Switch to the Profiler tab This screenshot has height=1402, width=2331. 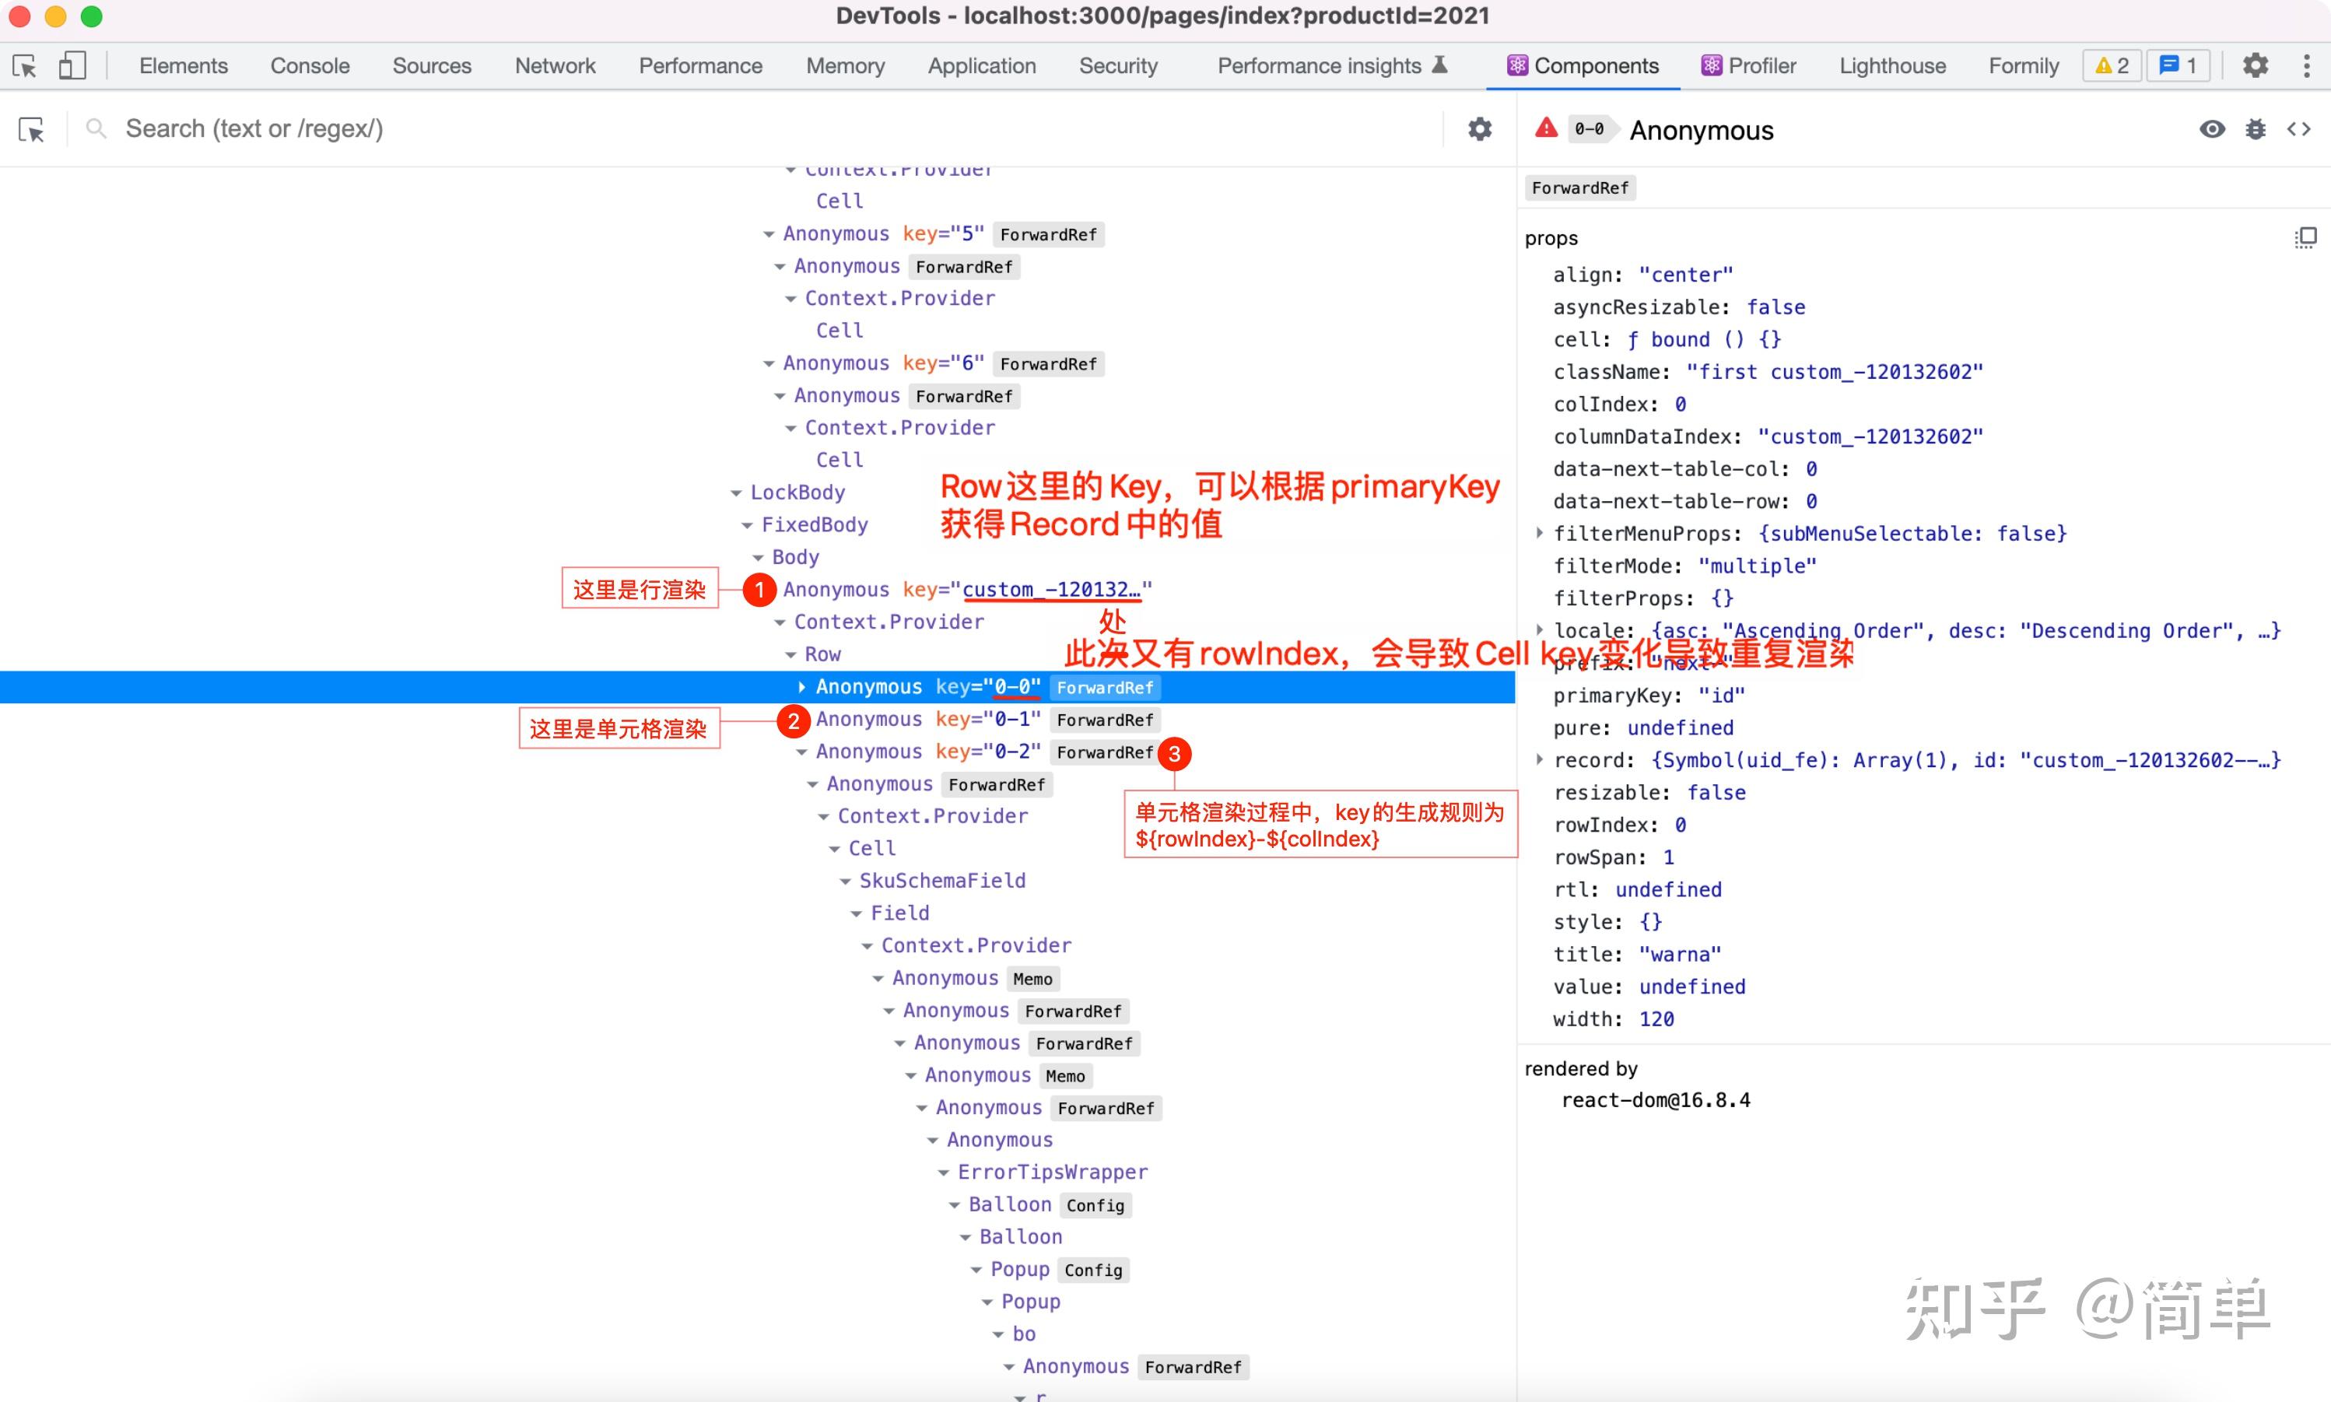[1748, 66]
